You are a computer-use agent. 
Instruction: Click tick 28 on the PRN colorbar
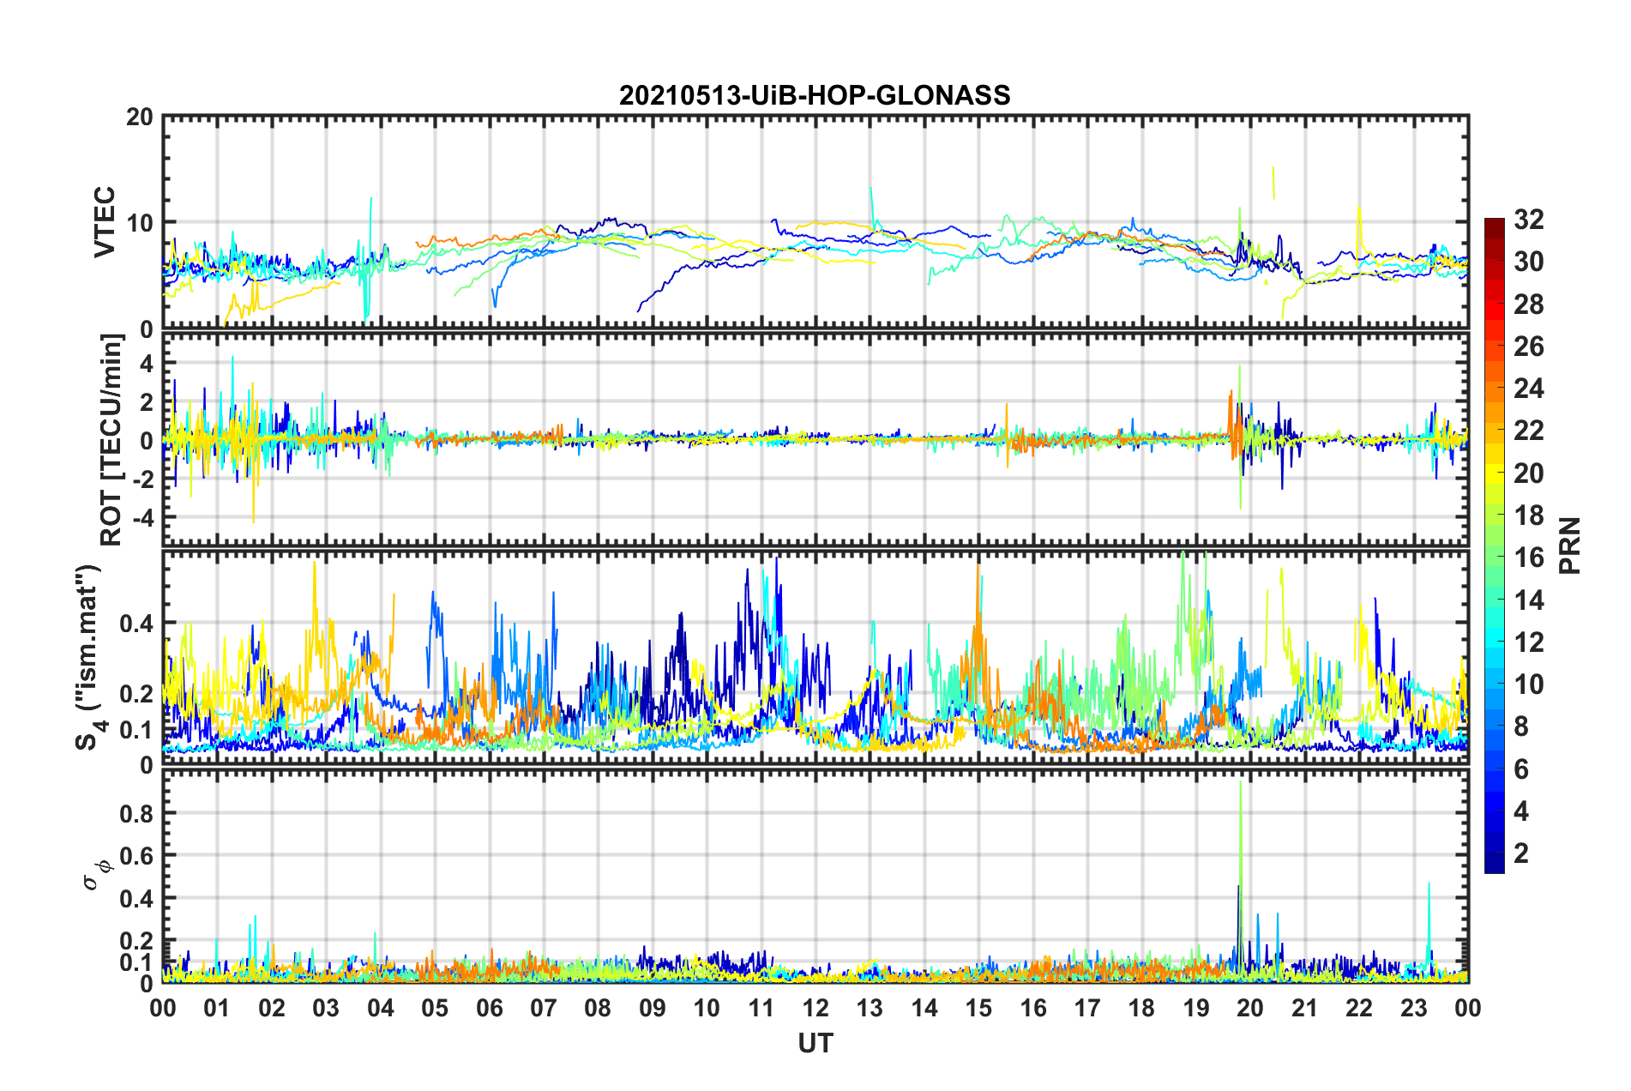point(1528,304)
